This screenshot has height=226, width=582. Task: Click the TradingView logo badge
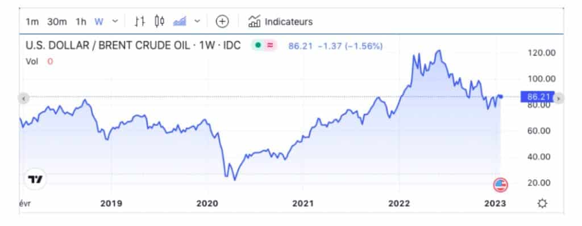36,180
